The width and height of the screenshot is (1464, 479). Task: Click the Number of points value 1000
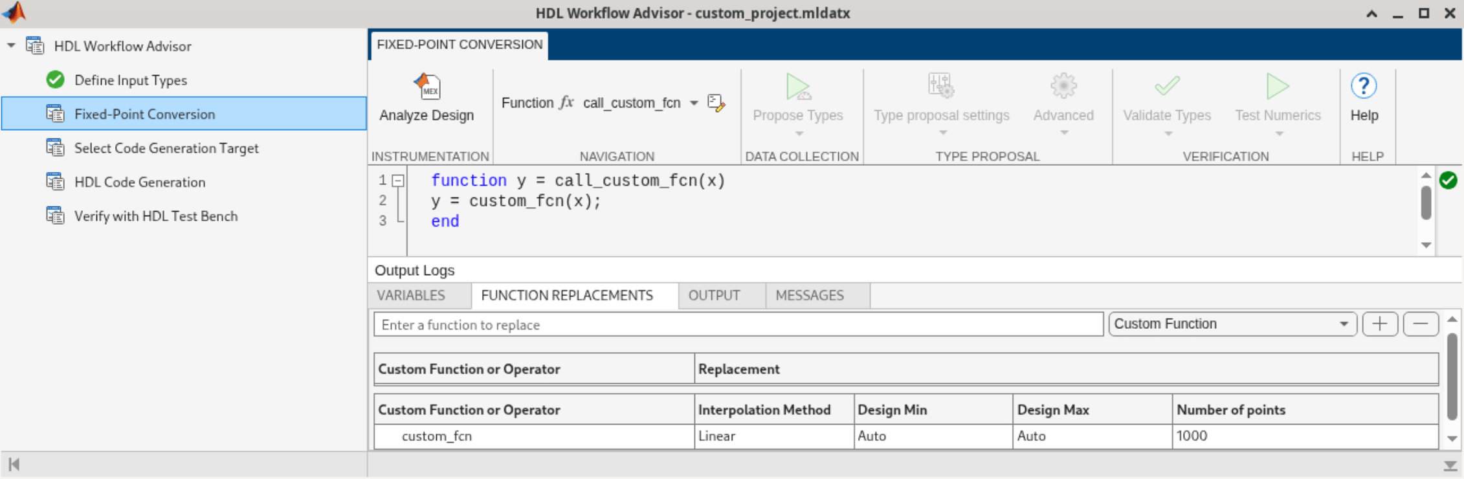pyautogui.click(x=1305, y=436)
